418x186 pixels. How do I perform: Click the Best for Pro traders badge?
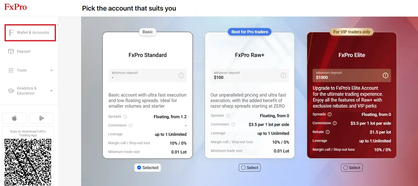(x=249, y=32)
